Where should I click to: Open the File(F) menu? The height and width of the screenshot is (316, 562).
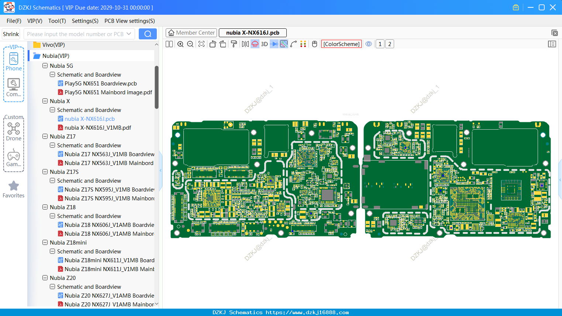(14, 21)
